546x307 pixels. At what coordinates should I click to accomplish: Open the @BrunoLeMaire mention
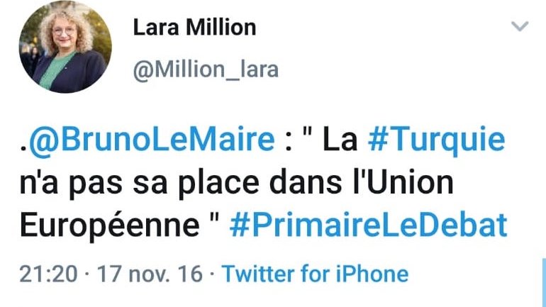152,140
